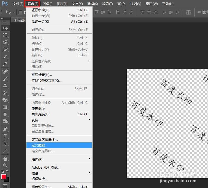This screenshot has width=208, height=188.
Task: Click the Ps application logo
Action: click(x=5, y=4)
